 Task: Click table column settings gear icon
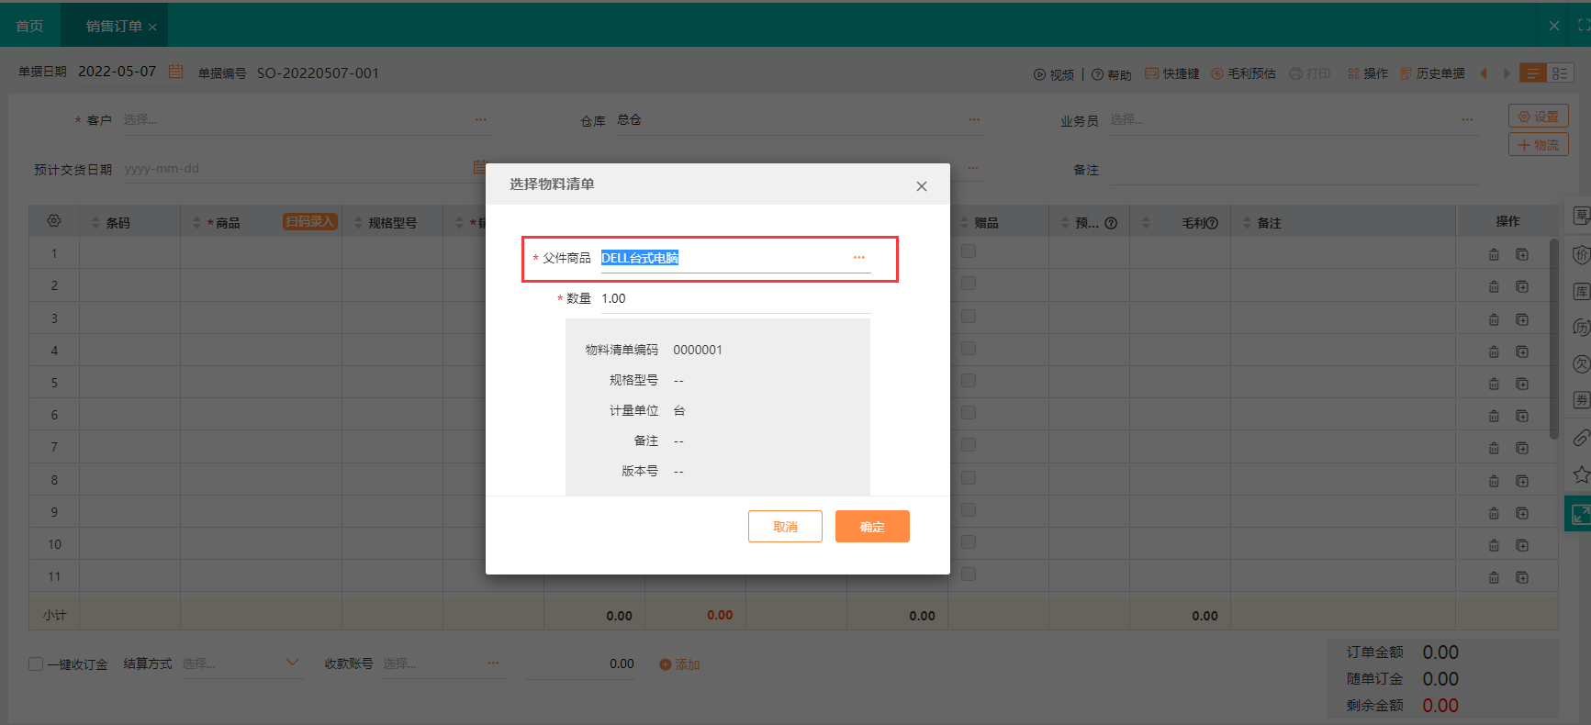point(54,221)
